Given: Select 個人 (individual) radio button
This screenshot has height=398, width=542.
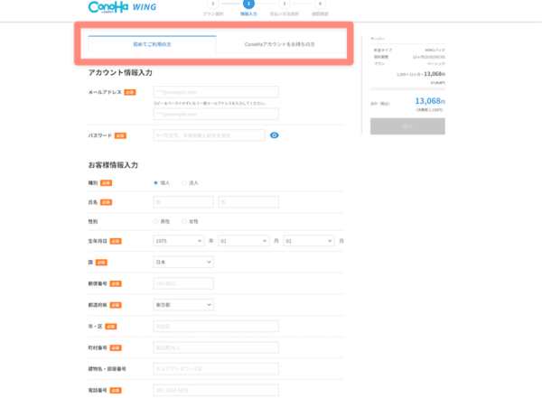Looking at the screenshot, I should (156, 182).
